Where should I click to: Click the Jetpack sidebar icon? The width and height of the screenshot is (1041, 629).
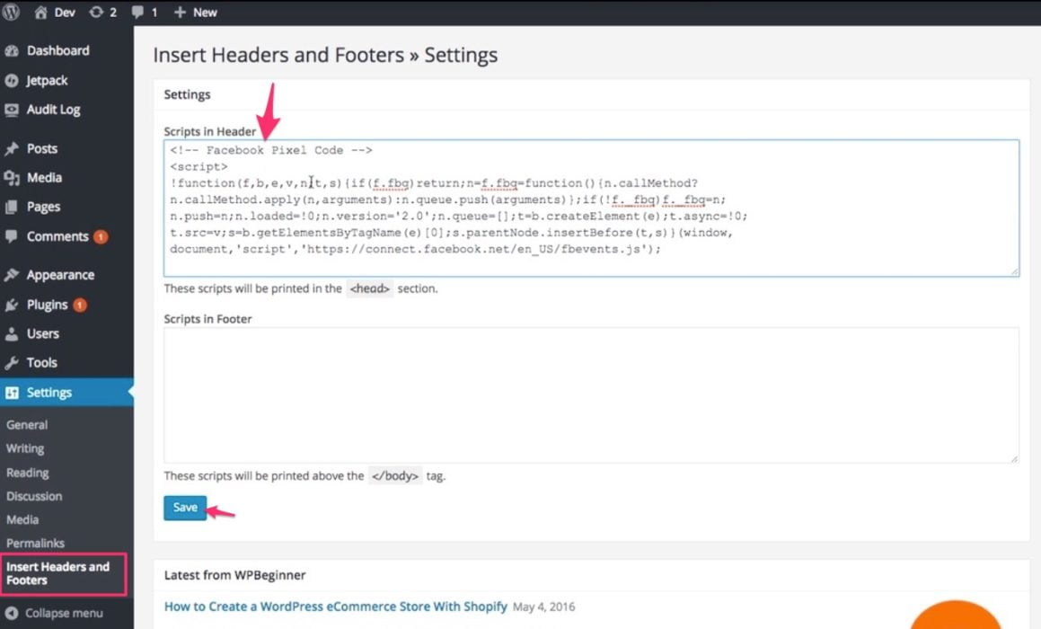coord(12,81)
